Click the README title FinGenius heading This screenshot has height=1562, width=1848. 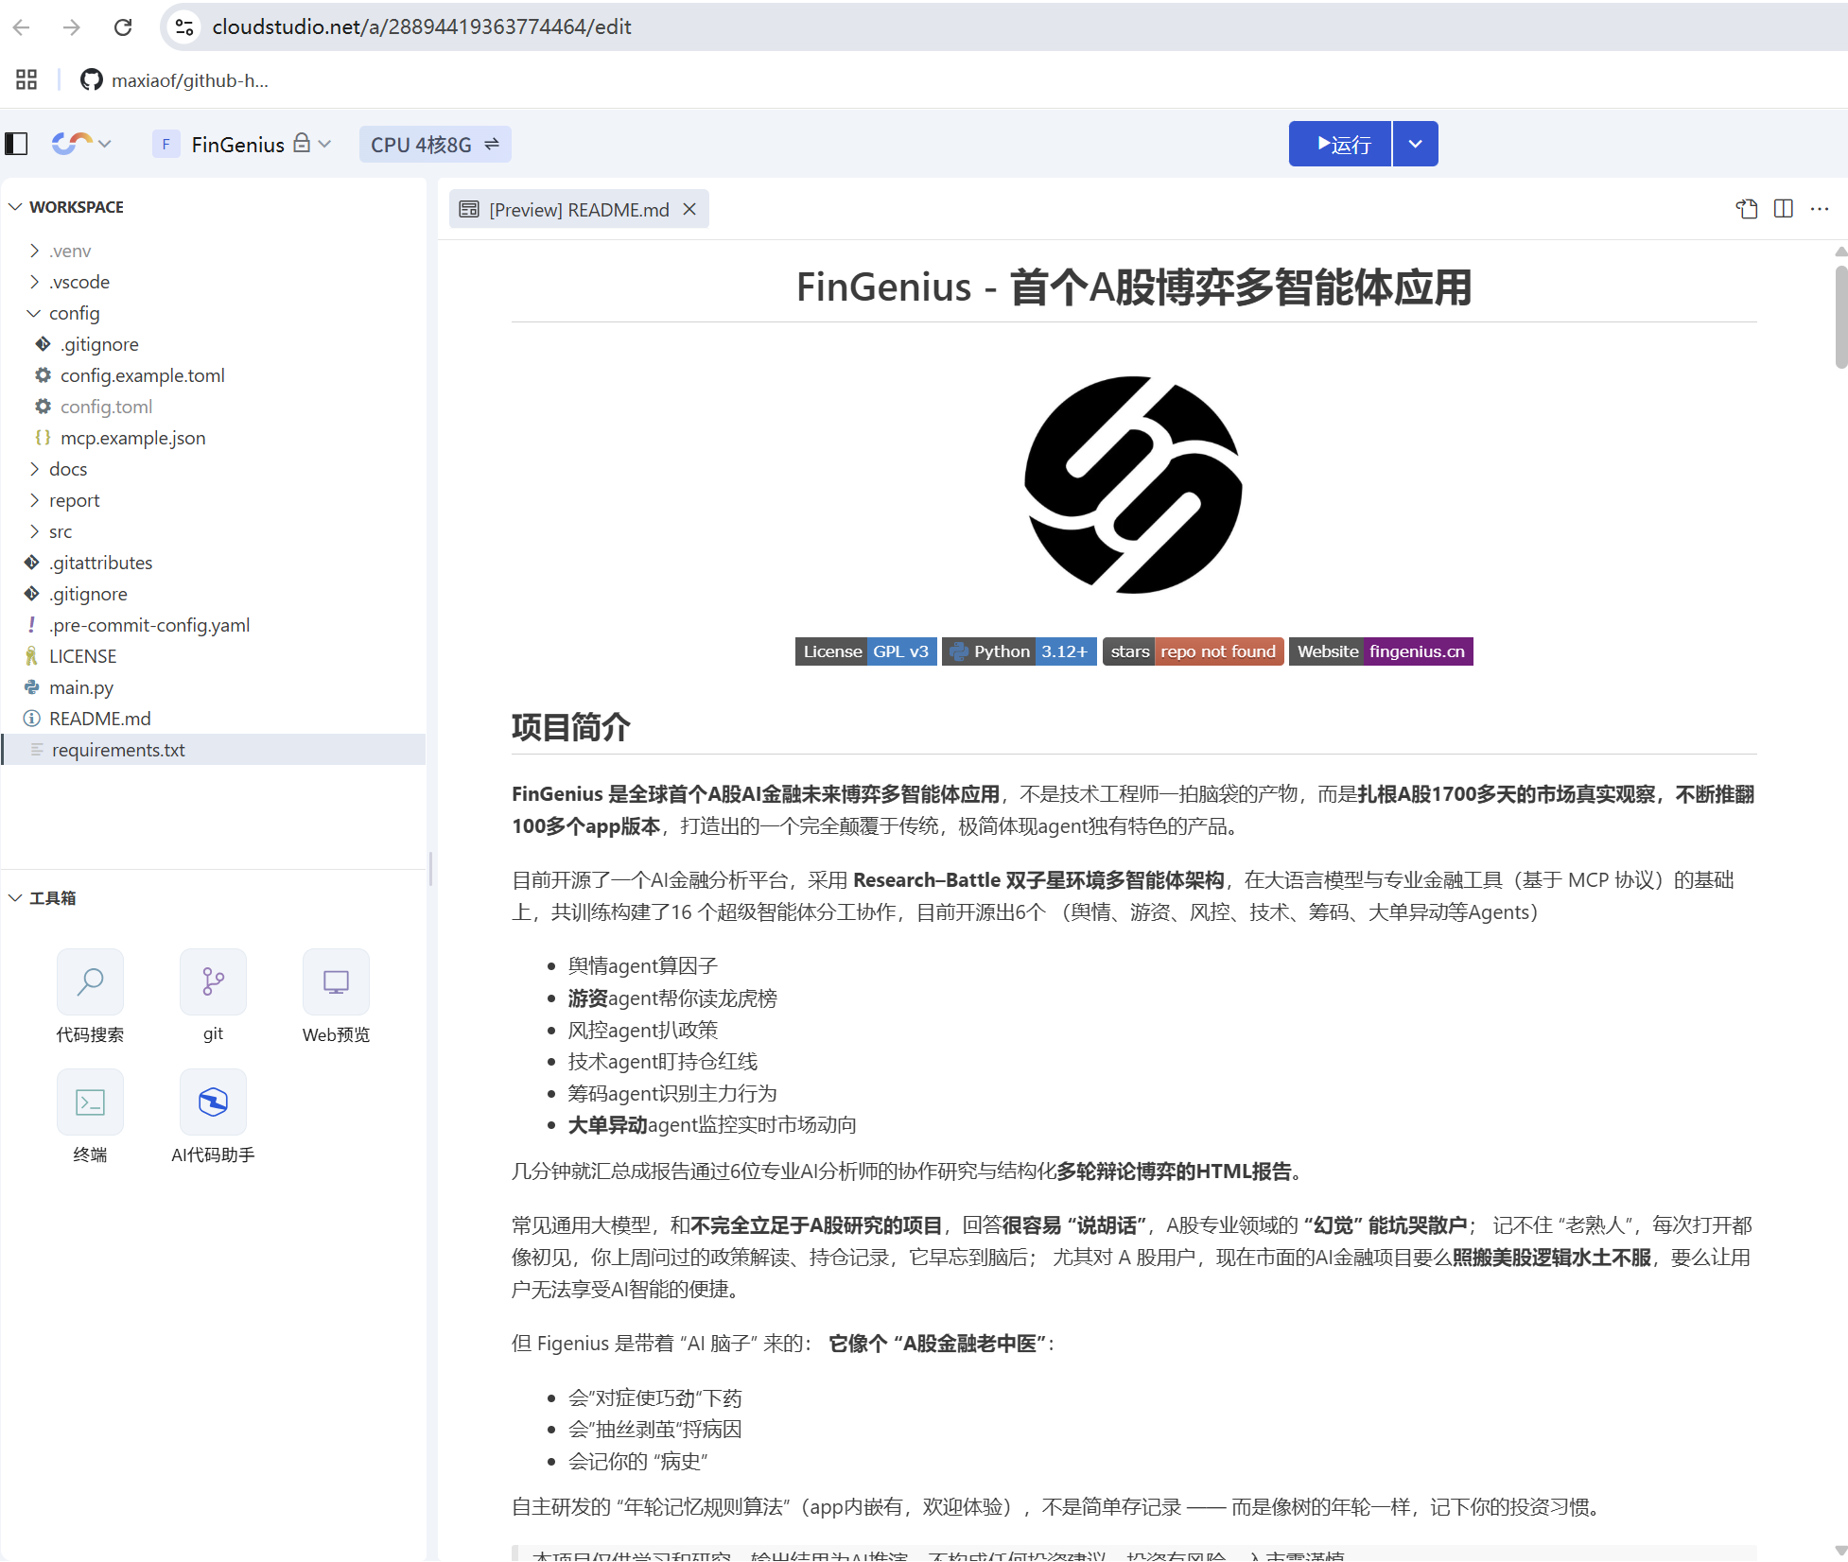(x=1134, y=287)
